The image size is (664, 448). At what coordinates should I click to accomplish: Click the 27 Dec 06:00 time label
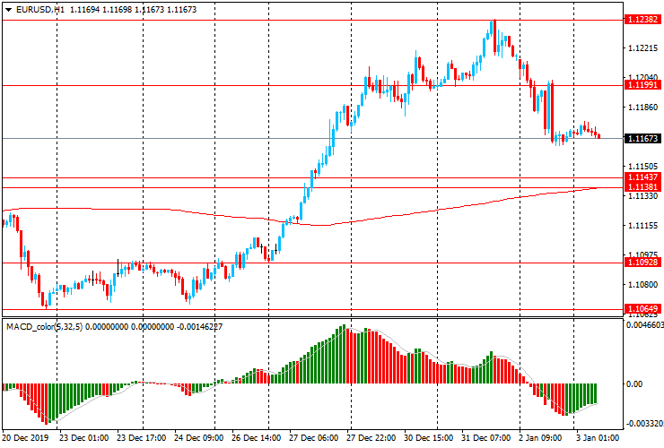tap(314, 437)
